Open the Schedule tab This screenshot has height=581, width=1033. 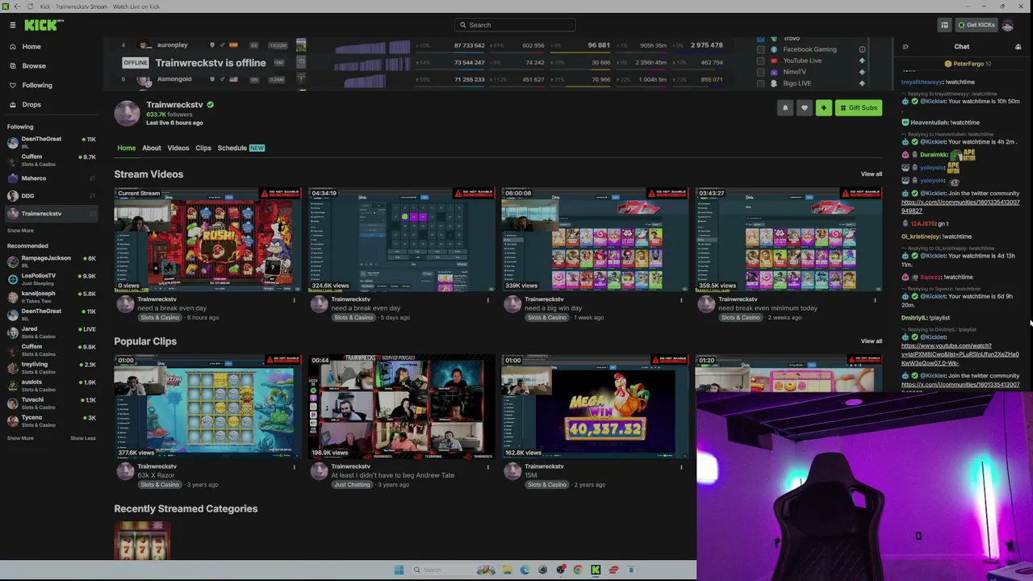click(240, 148)
